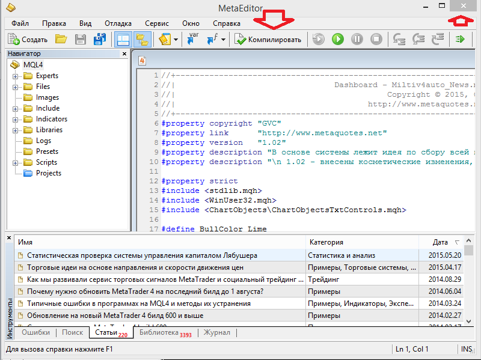Switch to the Ошибки tab
Viewport: 481px width, 360px height.
(x=35, y=332)
